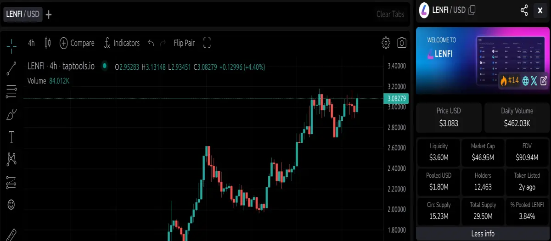551x241 pixels.
Task: Click the #14 trending rank badge
Action: click(x=510, y=81)
